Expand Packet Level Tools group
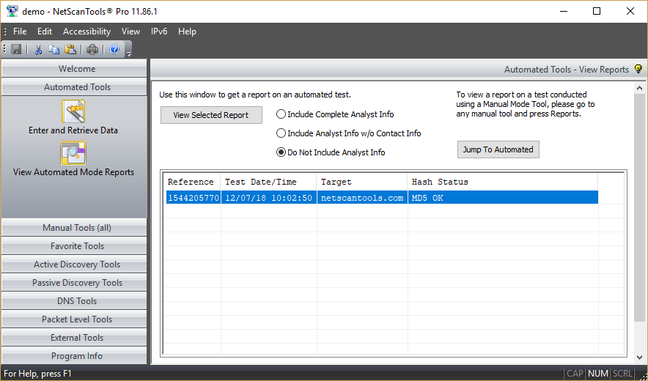Screen dimensions: 648x381 [74, 319]
